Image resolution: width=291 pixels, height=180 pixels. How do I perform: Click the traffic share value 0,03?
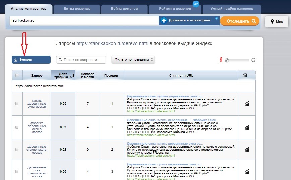pyautogui.click(x=63, y=127)
